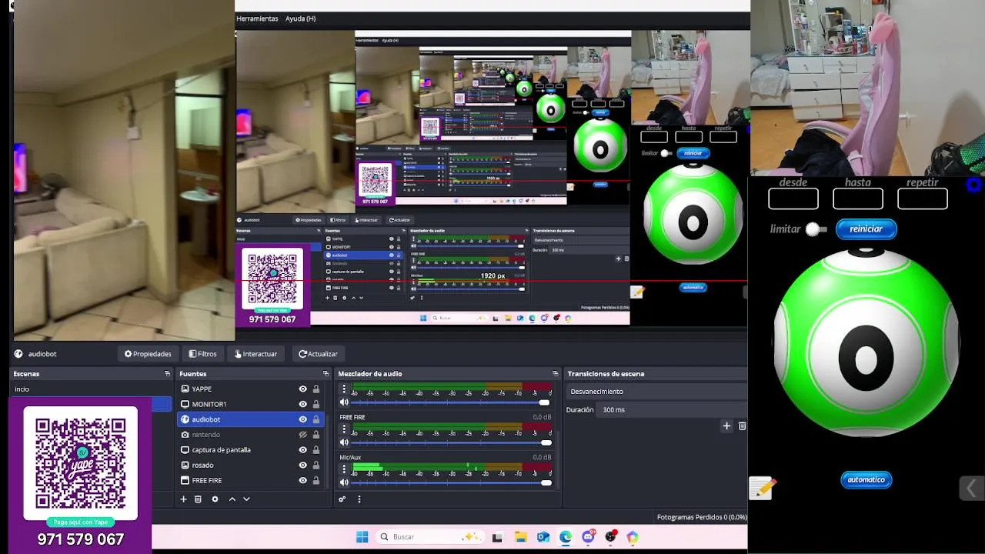
Task: Open the Windows Start menu
Action: [362, 537]
